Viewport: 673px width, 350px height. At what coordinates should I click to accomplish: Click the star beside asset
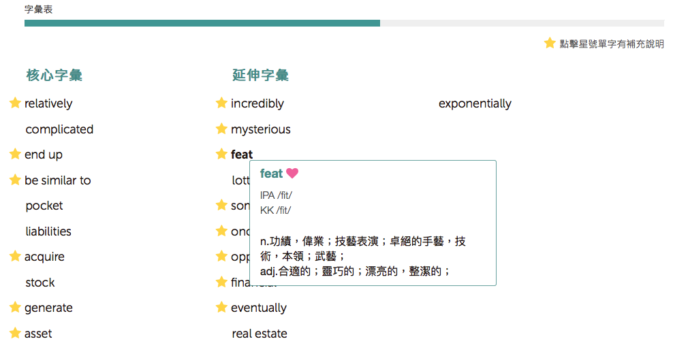15,333
